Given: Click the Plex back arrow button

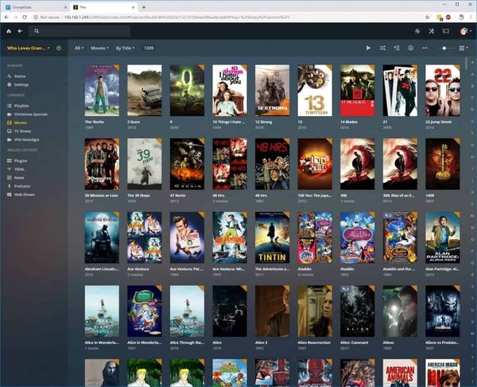Looking at the screenshot, I should tap(20, 31).
